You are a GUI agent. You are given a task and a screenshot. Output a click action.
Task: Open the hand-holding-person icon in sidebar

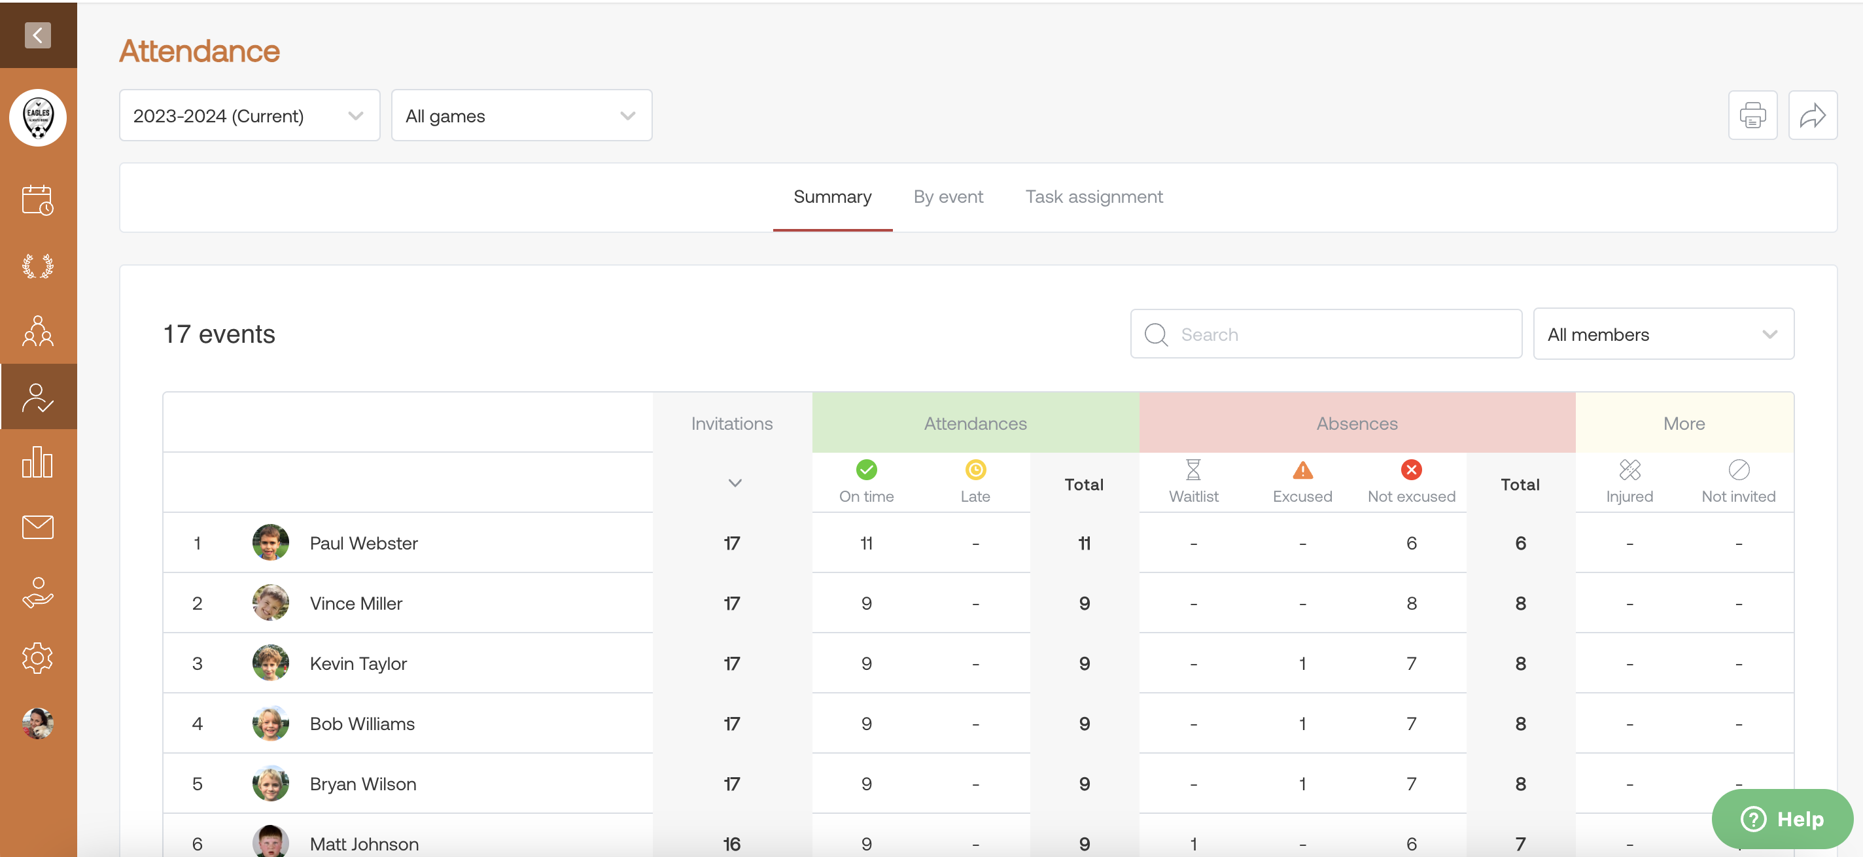[37, 592]
